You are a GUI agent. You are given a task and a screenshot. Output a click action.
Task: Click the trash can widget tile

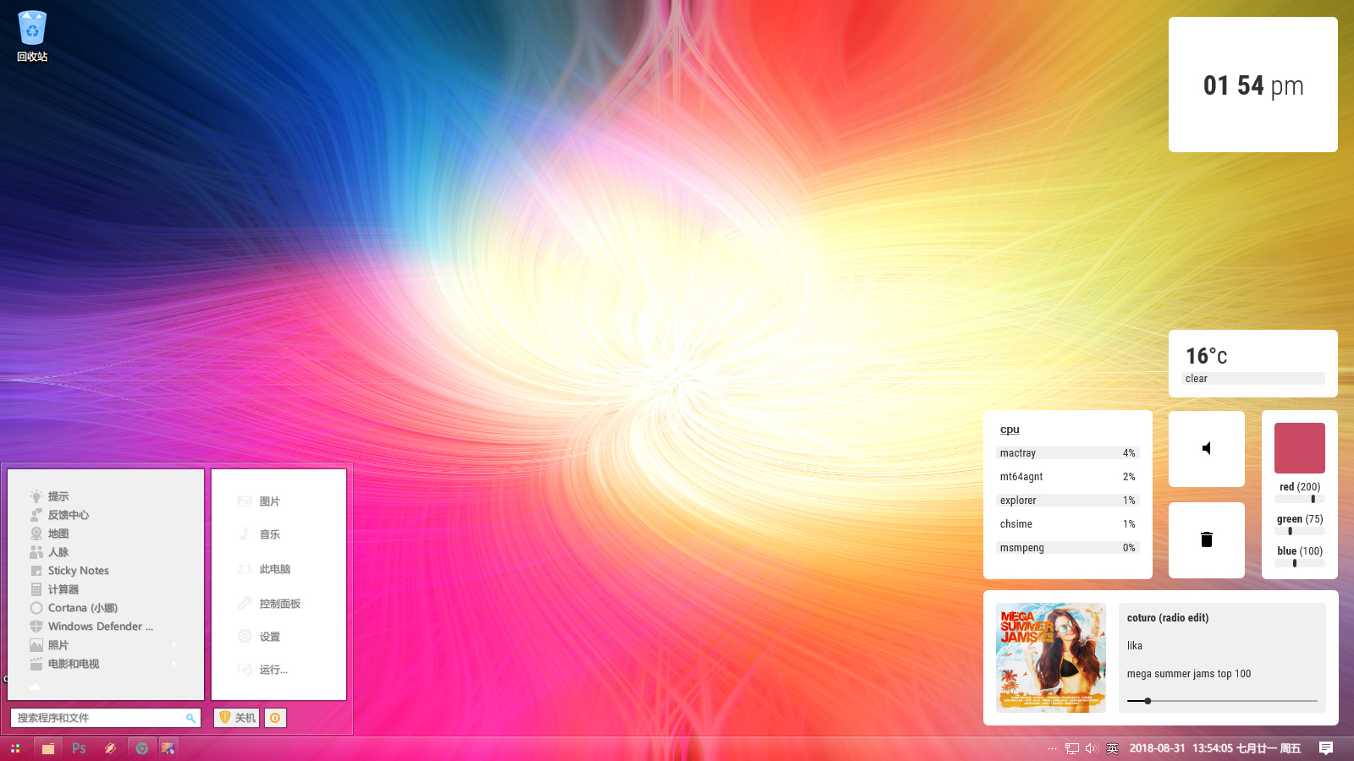tap(1206, 540)
